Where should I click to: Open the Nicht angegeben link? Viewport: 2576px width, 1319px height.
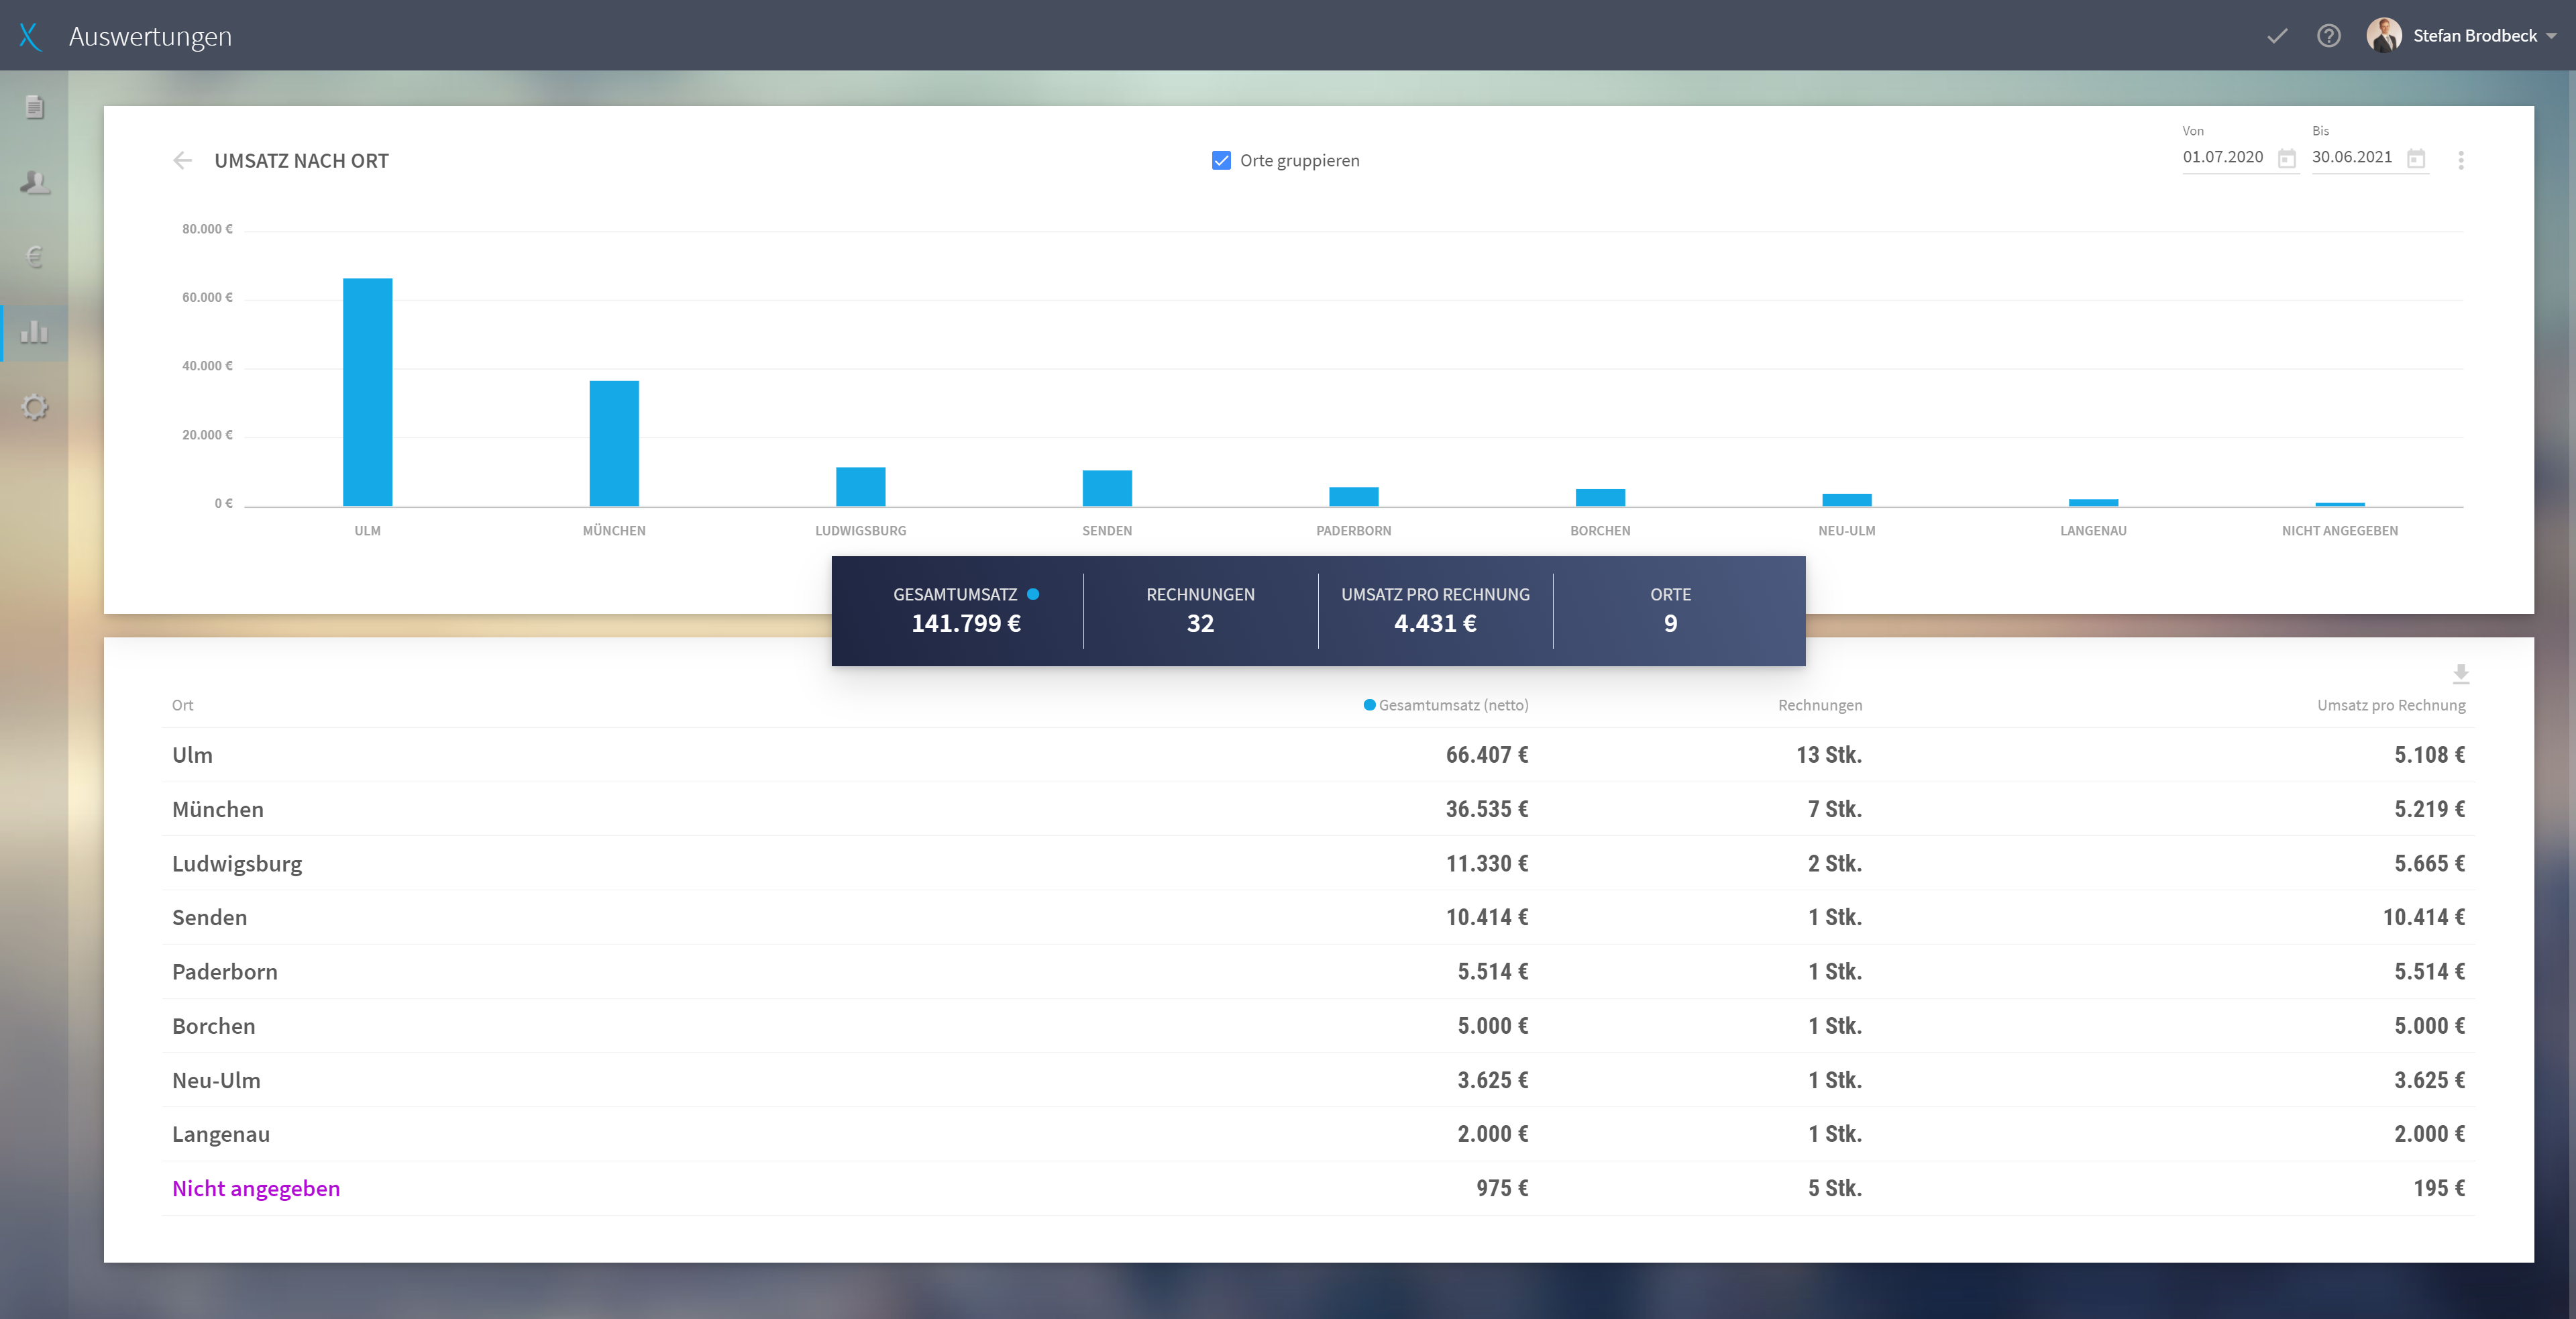[256, 1188]
